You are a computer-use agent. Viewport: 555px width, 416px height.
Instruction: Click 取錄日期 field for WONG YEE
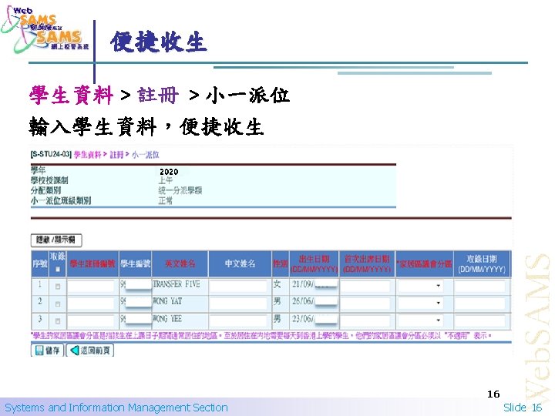point(479,320)
